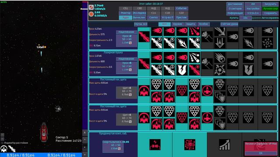
Task: Open the Престиж tab
Action: coord(181,17)
